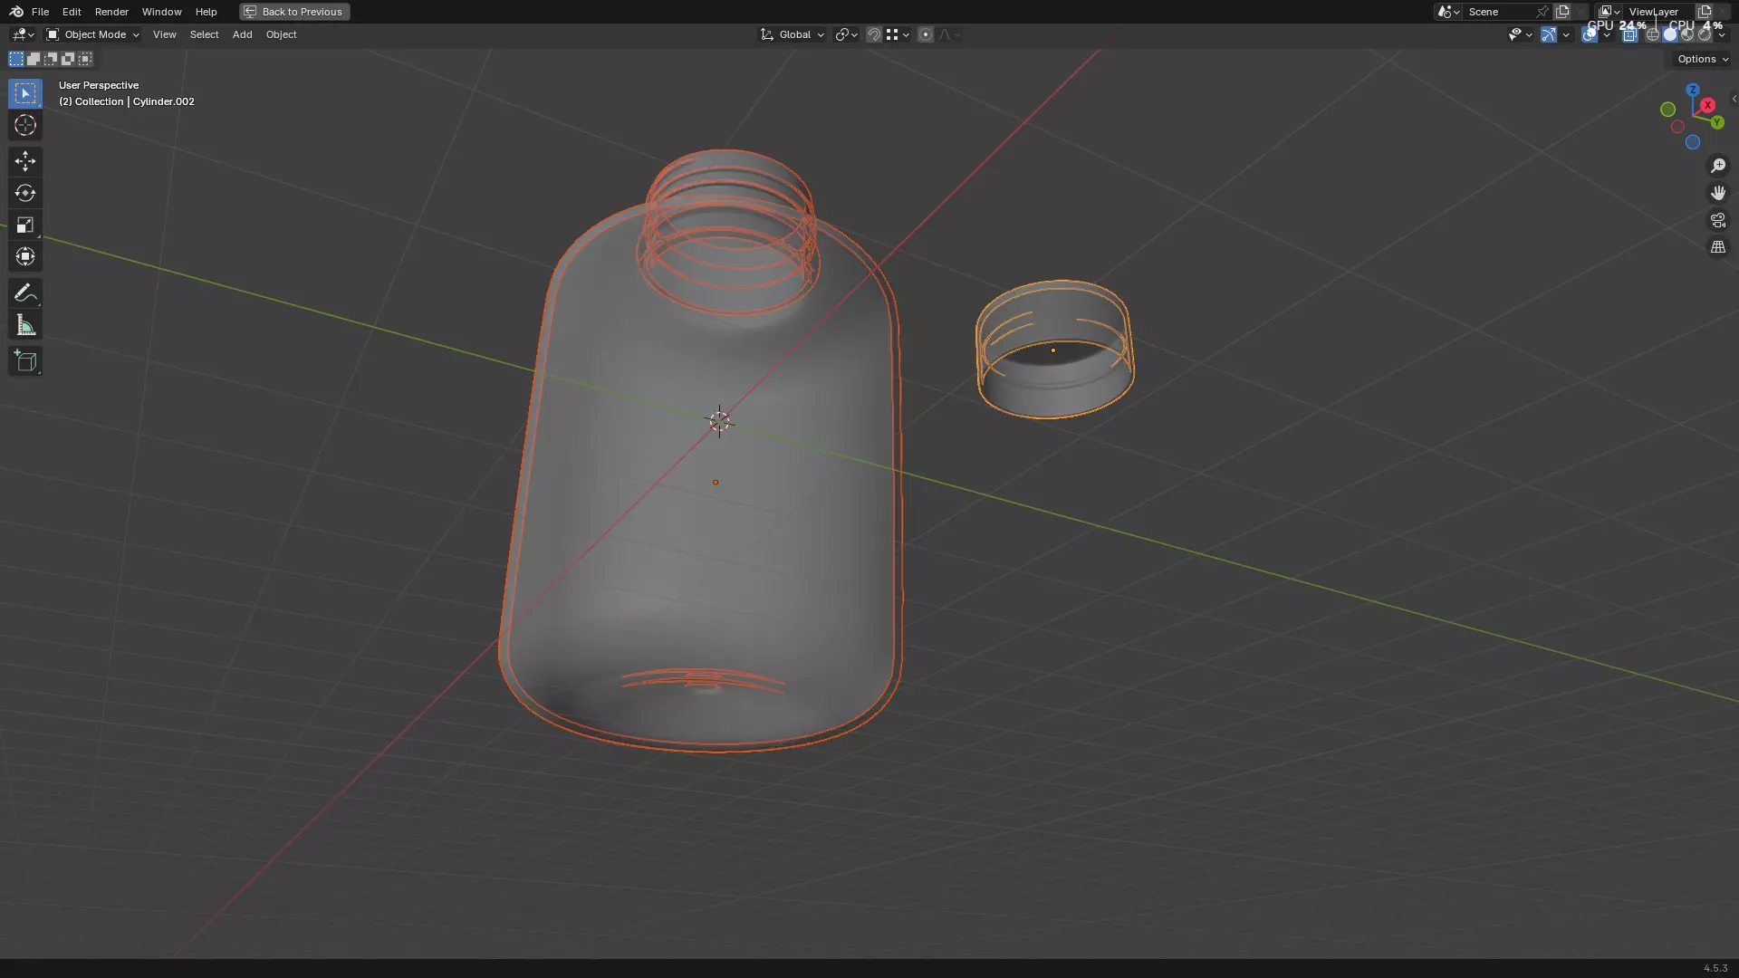Open selectability and visibility dropdown

tap(1520, 34)
